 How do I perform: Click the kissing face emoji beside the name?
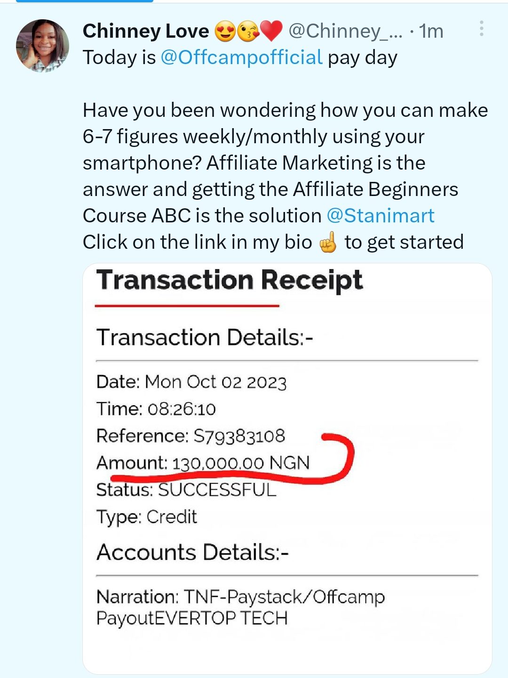248,31
